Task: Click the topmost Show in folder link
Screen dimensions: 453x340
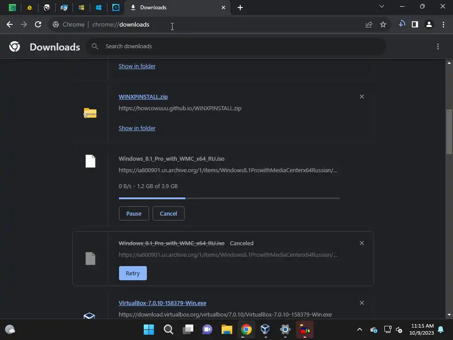Action: point(137,66)
